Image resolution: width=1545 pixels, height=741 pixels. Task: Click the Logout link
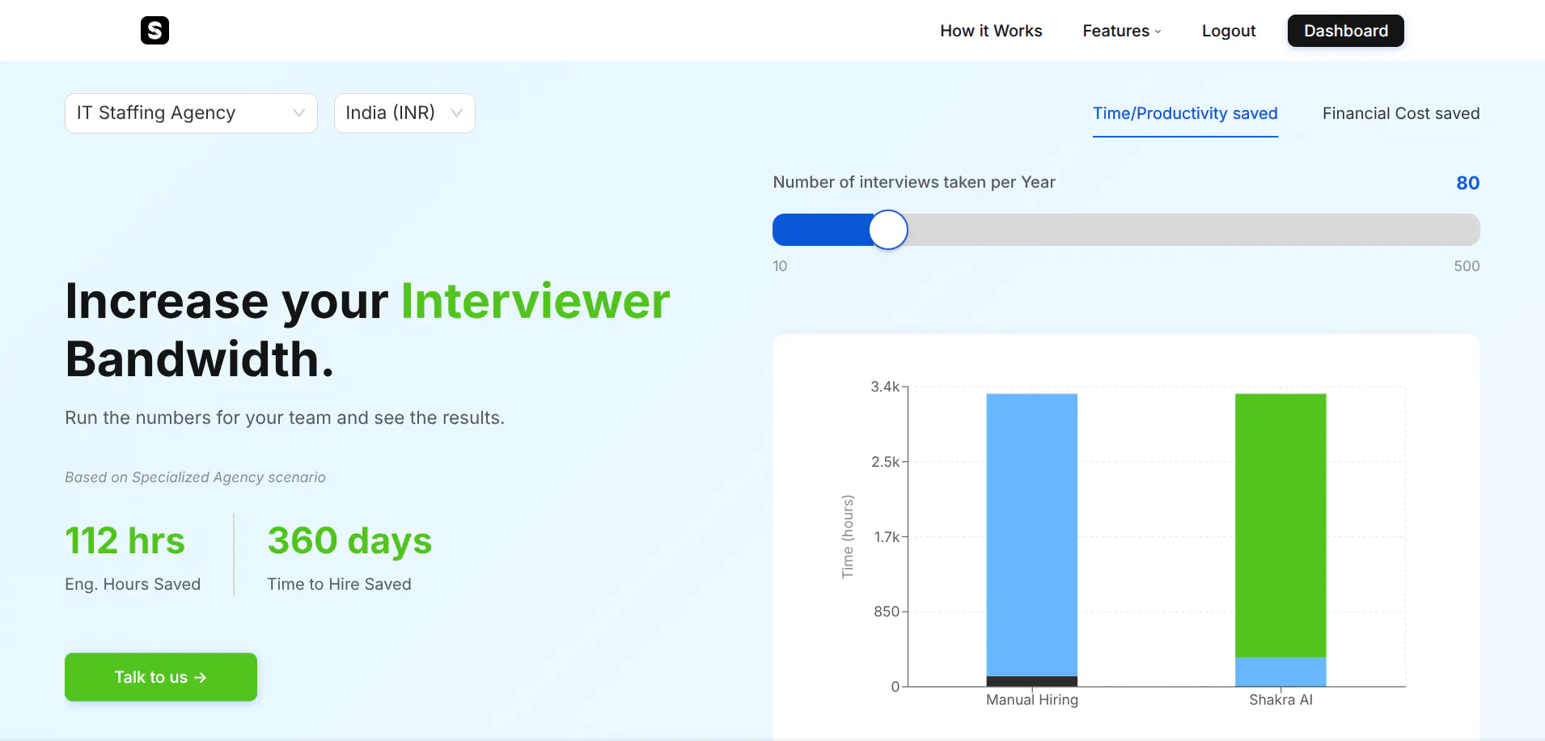[x=1229, y=31]
